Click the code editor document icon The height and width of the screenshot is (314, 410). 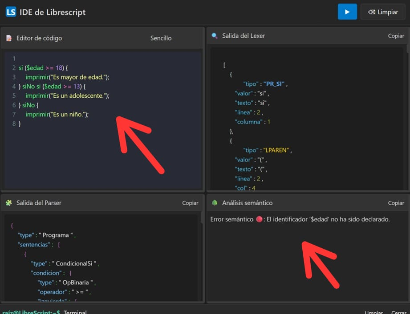tap(9, 38)
